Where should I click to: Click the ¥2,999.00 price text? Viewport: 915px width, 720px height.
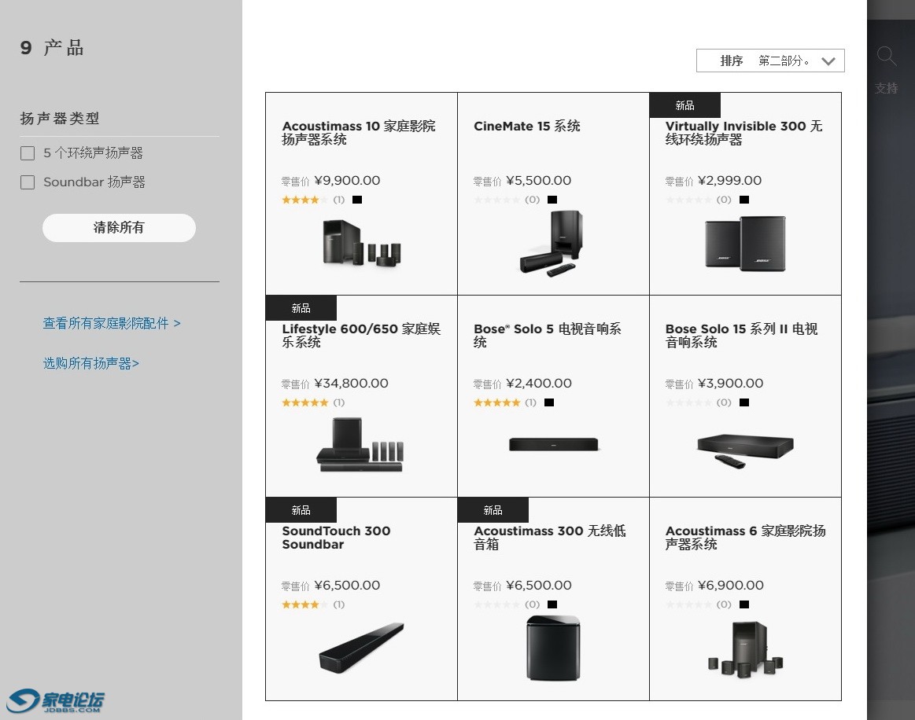click(729, 181)
